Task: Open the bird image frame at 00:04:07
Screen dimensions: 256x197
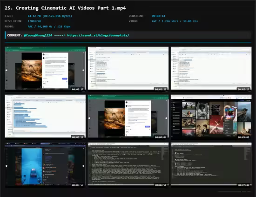Action: coord(128,117)
